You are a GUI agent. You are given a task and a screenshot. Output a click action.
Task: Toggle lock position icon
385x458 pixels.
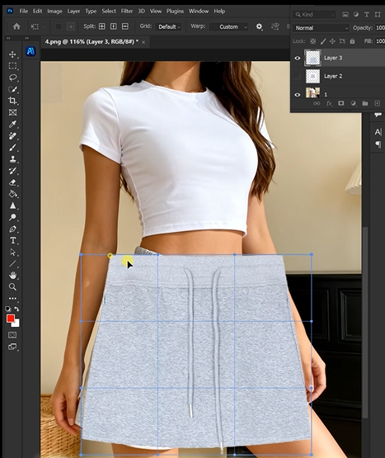332,41
